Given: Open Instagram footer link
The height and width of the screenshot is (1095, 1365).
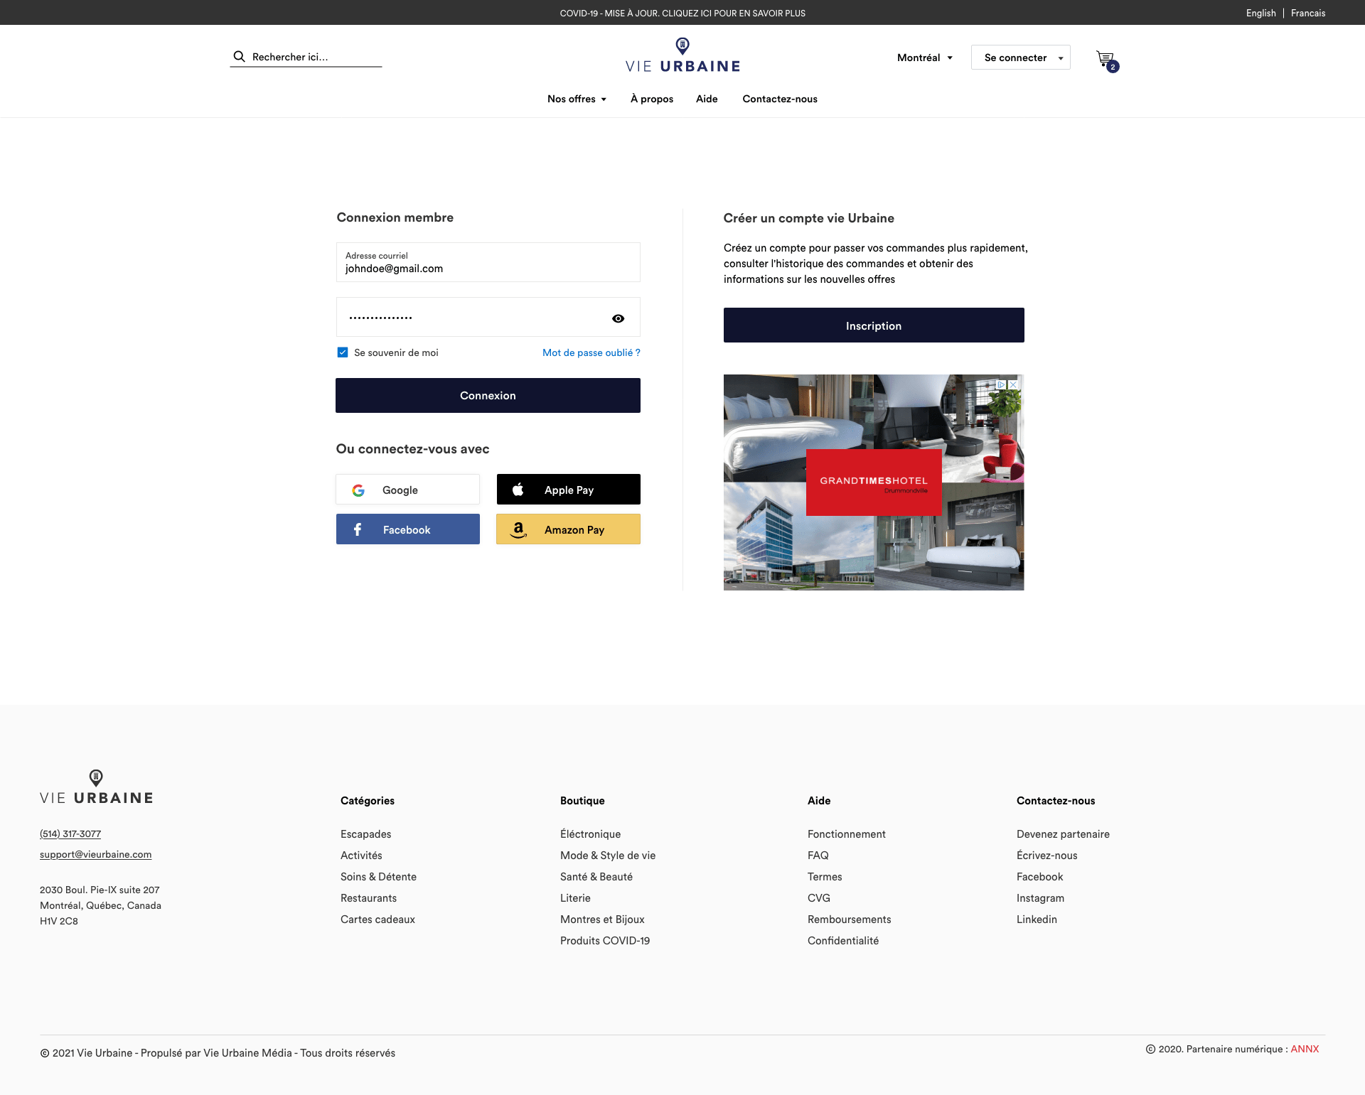Looking at the screenshot, I should click(1041, 898).
